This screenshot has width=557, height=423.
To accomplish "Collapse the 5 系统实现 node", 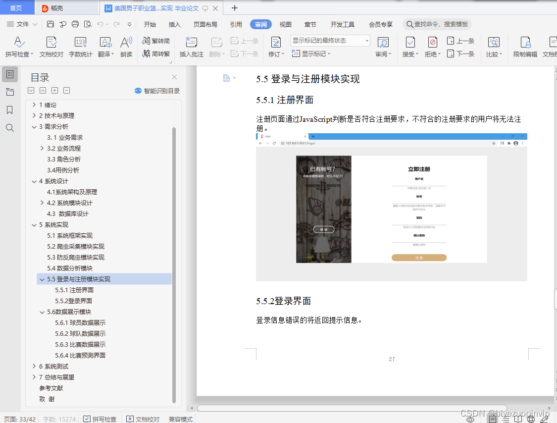I will click(34, 225).
